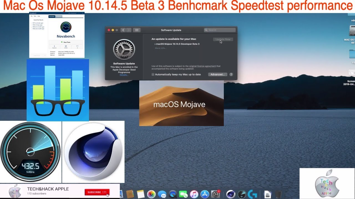Launch the Photos app in the Dock
This screenshot has width=355, height=199.
(x=151, y=194)
